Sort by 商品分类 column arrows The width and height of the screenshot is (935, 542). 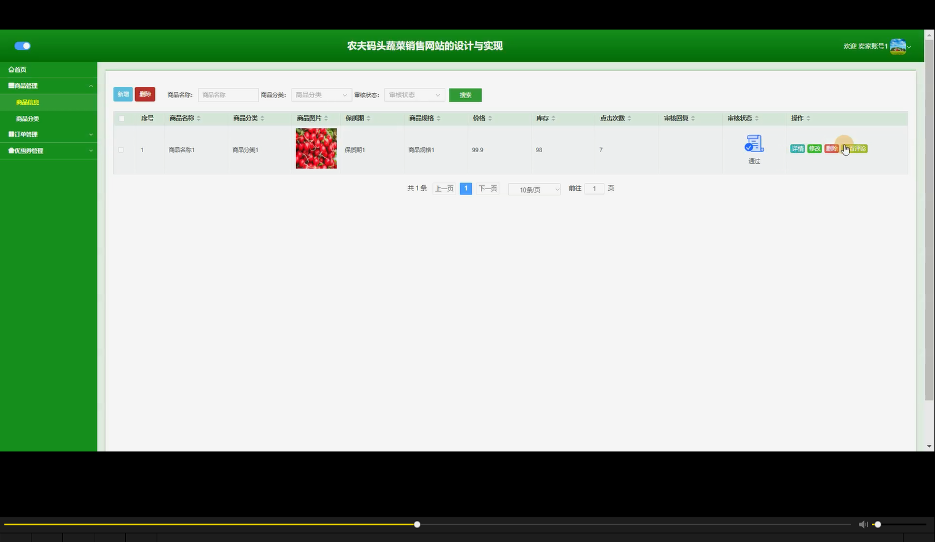tap(262, 118)
